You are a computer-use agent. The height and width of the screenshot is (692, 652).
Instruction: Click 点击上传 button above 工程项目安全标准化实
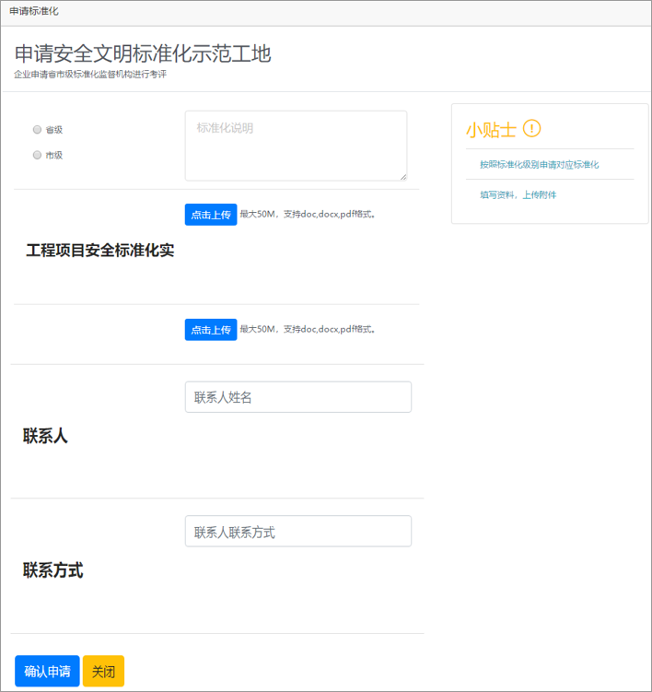point(211,215)
